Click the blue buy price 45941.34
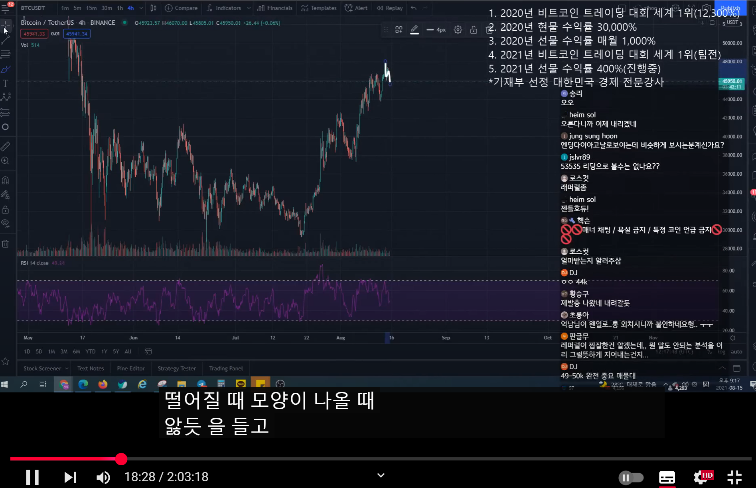This screenshot has width=756, height=488. click(x=77, y=34)
